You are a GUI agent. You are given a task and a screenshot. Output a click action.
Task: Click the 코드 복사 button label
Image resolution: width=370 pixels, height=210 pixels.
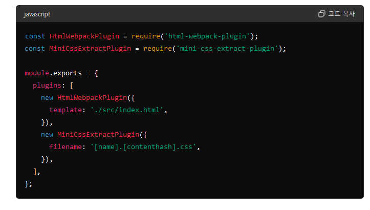pos(341,14)
